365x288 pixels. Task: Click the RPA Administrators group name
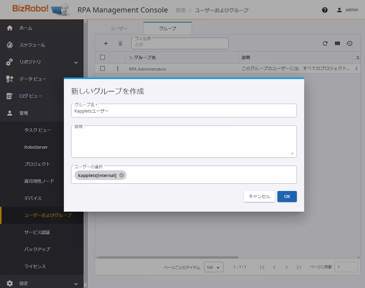tap(148, 69)
